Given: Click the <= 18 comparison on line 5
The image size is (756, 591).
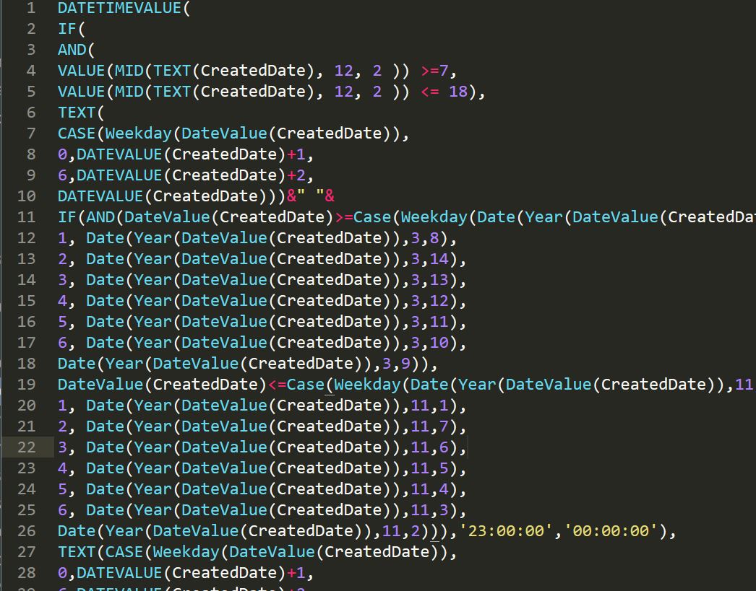Looking at the screenshot, I should pyautogui.click(x=444, y=92).
